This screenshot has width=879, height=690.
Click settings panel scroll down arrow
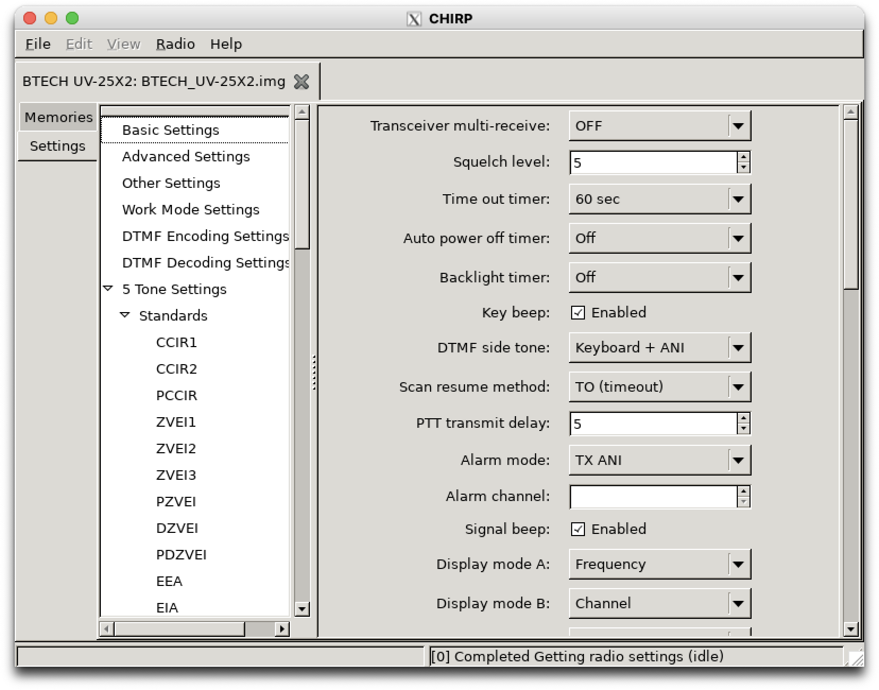[x=851, y=629]
